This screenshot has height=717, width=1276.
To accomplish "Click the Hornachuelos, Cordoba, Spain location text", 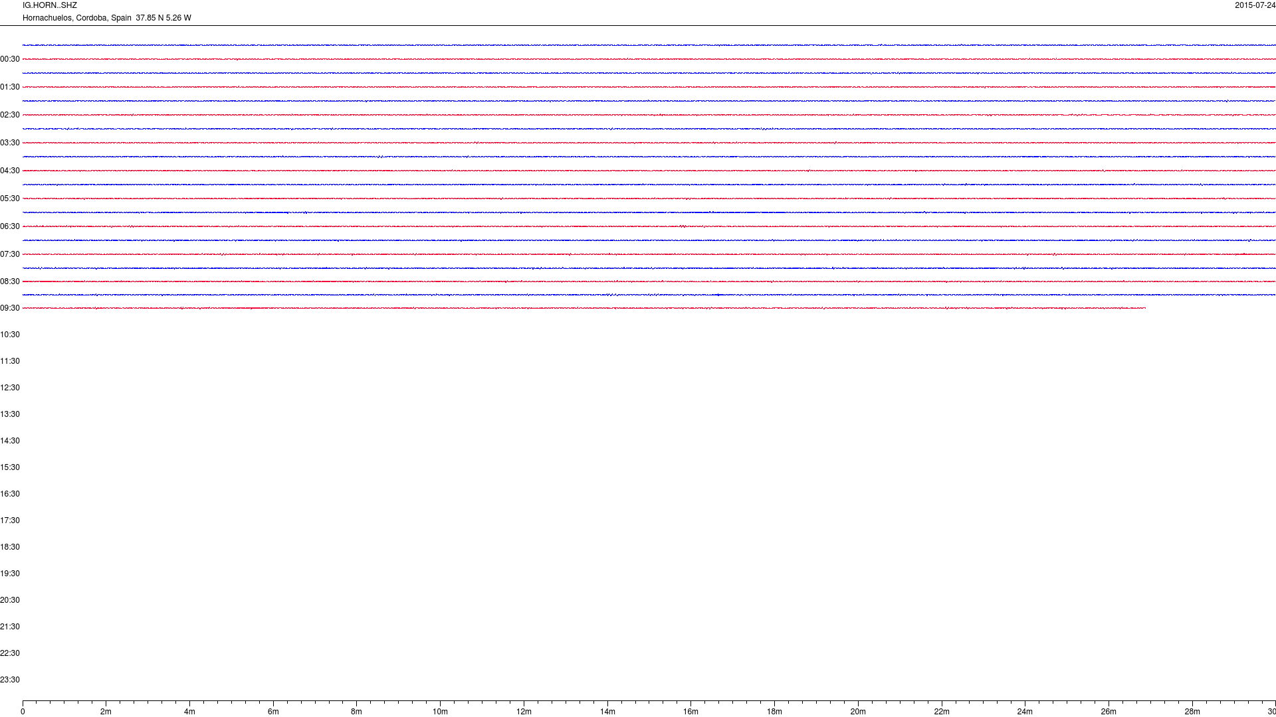I will (x=77, y=18).
